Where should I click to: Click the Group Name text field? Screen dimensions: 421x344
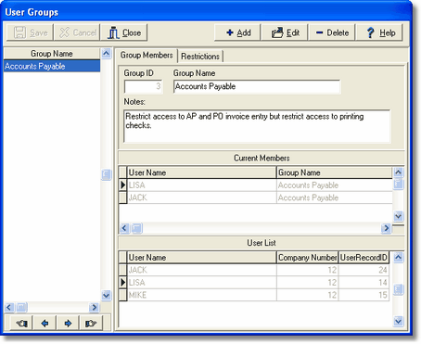point(257,86)
